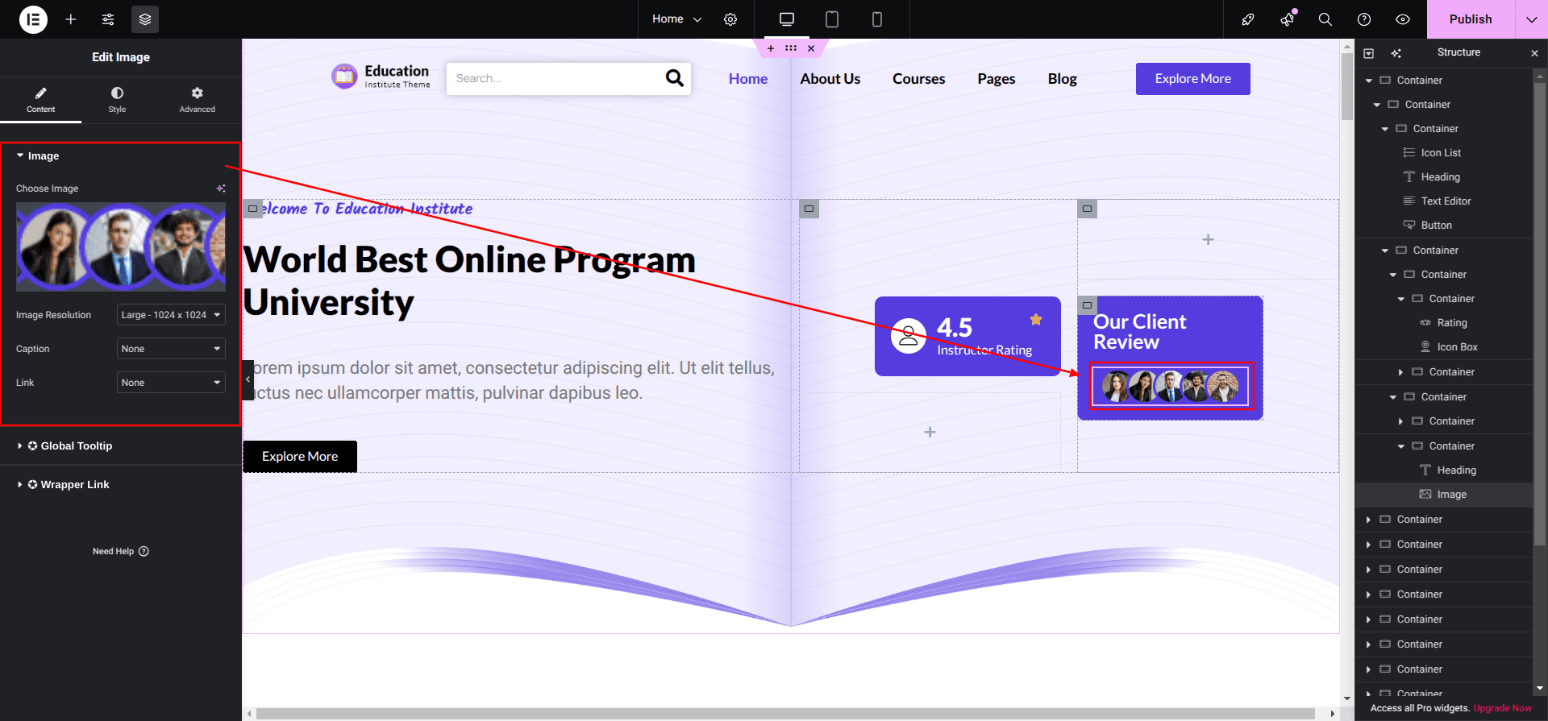
Task: Click the canvas horizontal scrollbar
Action: 785,714
